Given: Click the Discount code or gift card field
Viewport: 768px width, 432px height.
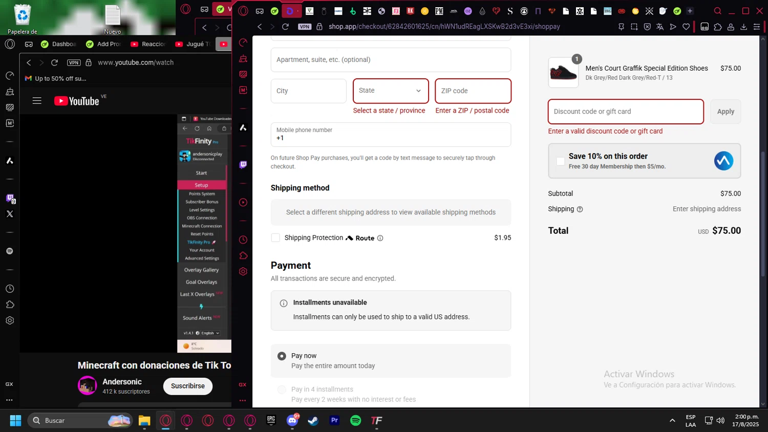Looking at the screenshot, I should [626, 112].
